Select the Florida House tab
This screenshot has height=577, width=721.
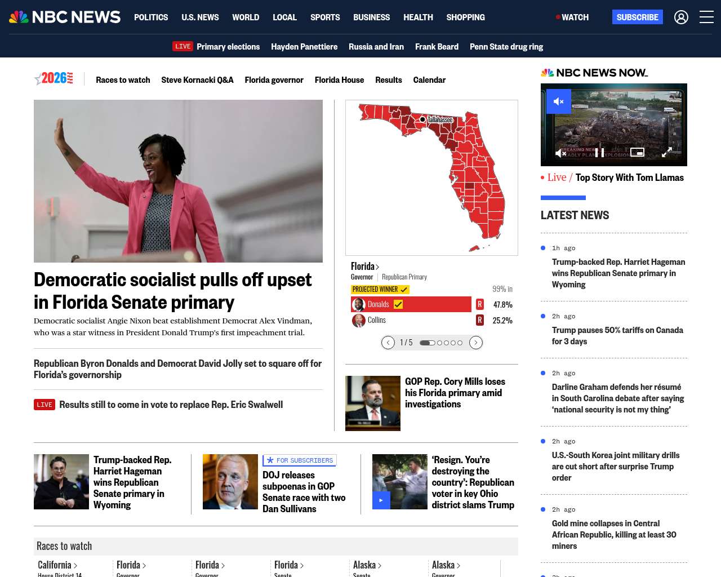pos(339,80)
